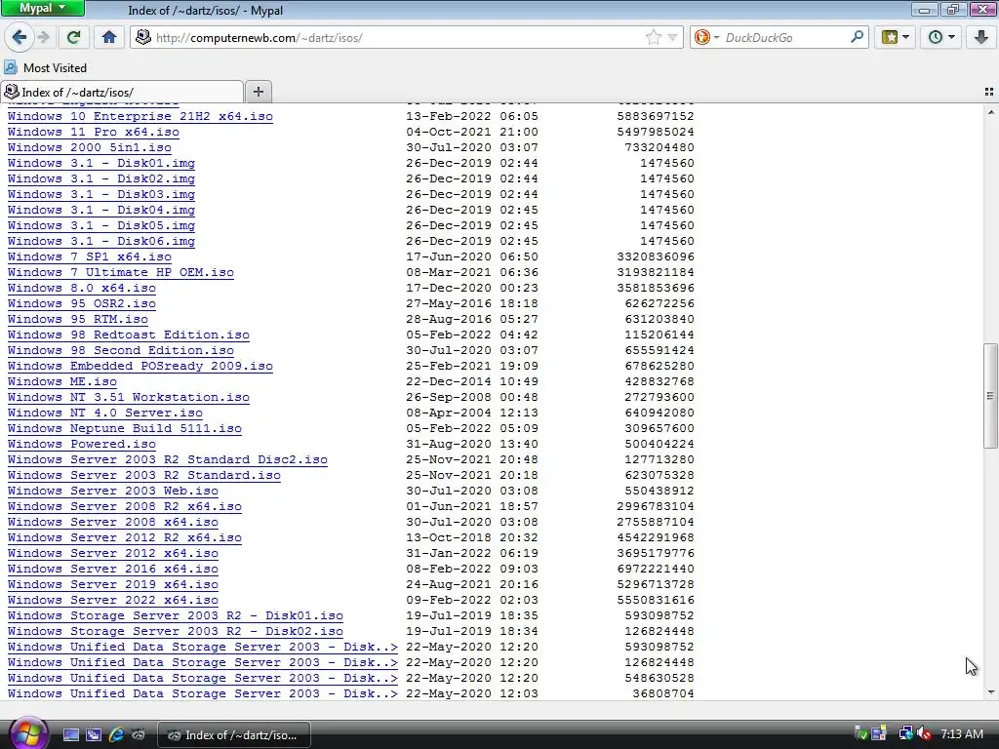Open Windows Neptune Build 5111.iso link
This screenshot has height=749, width=999.
click(124, 428)
